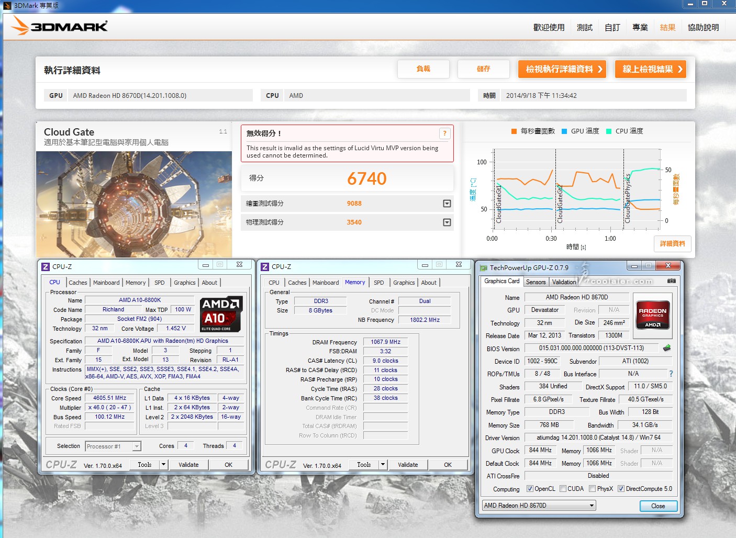
Task: Open Bus Interface question mark in GPU-Z
Action: 671,374
